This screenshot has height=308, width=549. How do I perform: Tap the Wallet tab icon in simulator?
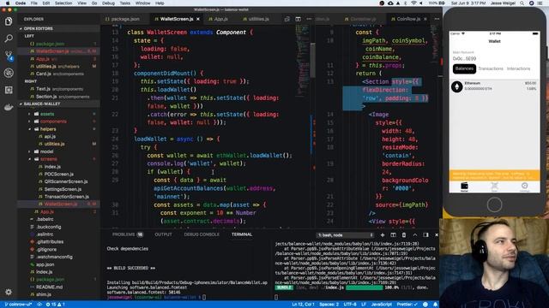click(464, 187)
